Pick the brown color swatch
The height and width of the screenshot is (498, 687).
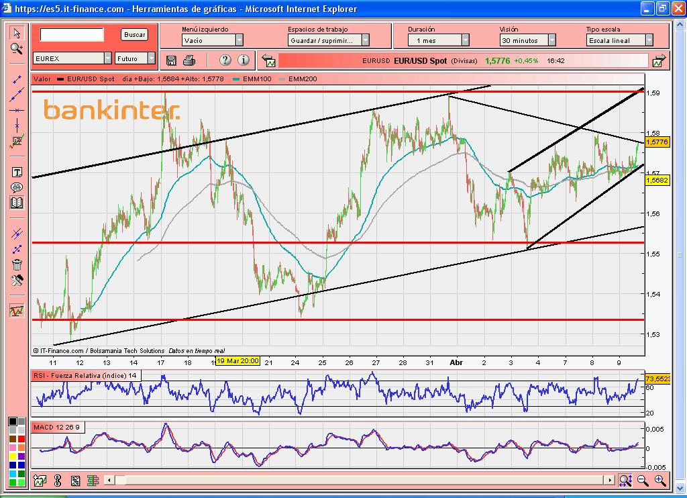[x=13, y=439]
